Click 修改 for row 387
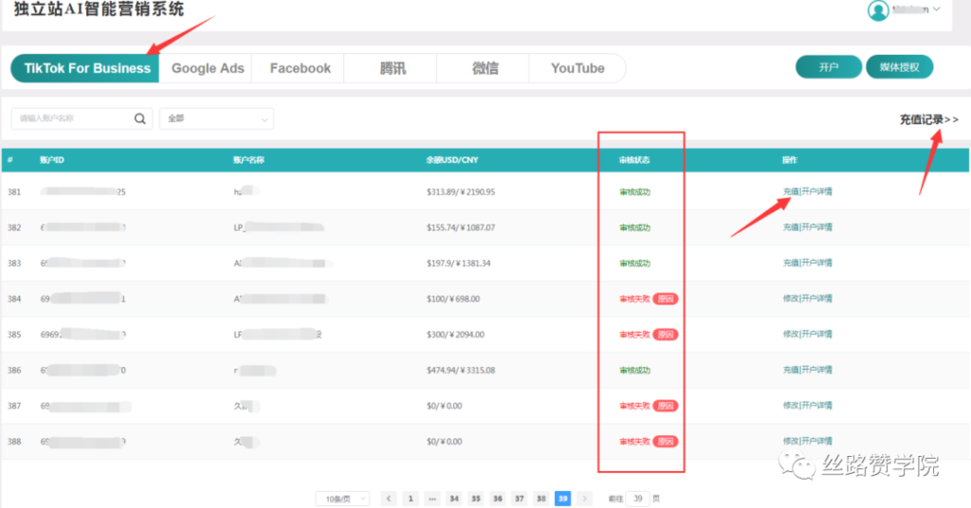The image size is (971, 508). [791, 406]
